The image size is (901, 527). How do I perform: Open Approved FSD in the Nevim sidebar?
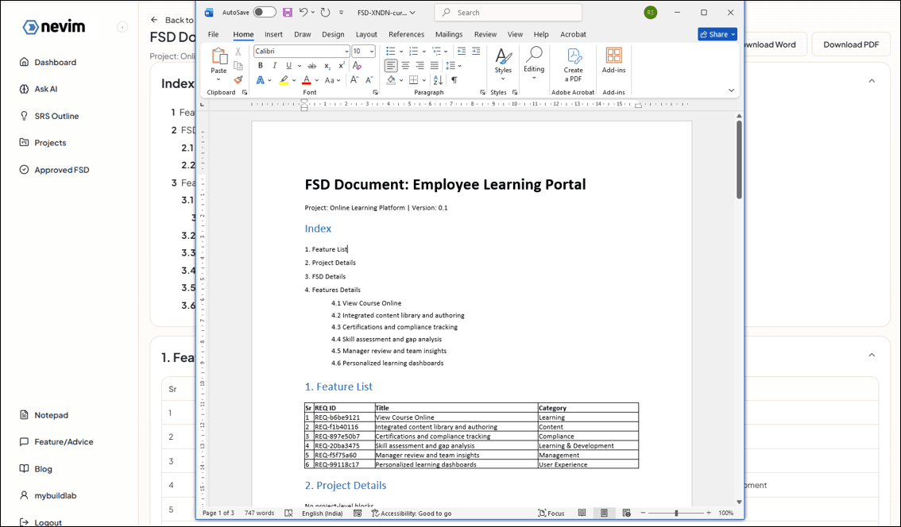click(x=61, y=170)
